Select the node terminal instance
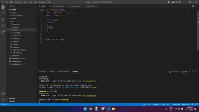 [x=172, y=72]
